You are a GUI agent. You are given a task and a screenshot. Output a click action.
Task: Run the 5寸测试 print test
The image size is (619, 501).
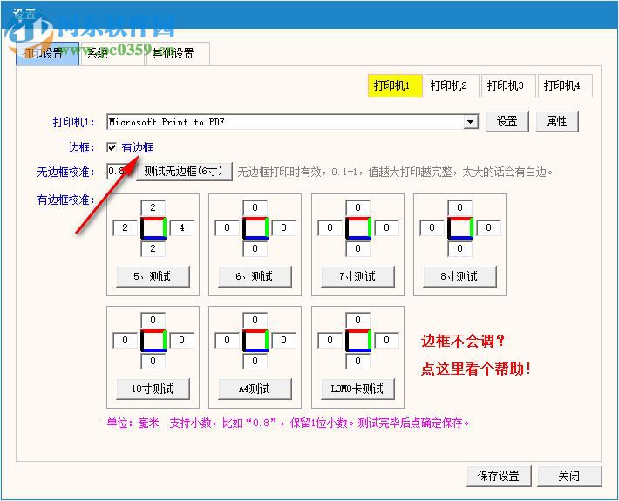pyautogui.click(x=153, y=276)
